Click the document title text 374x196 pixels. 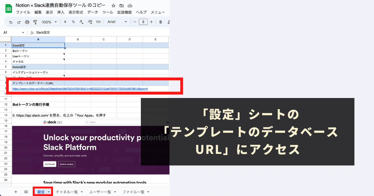coord(60,5)
